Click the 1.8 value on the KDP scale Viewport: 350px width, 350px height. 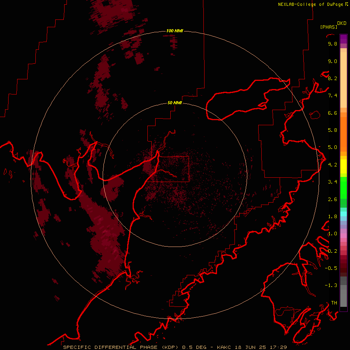332,217
